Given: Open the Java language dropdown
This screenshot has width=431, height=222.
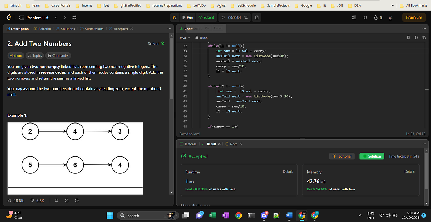Looking at the screenshot, I should [185, 38].
